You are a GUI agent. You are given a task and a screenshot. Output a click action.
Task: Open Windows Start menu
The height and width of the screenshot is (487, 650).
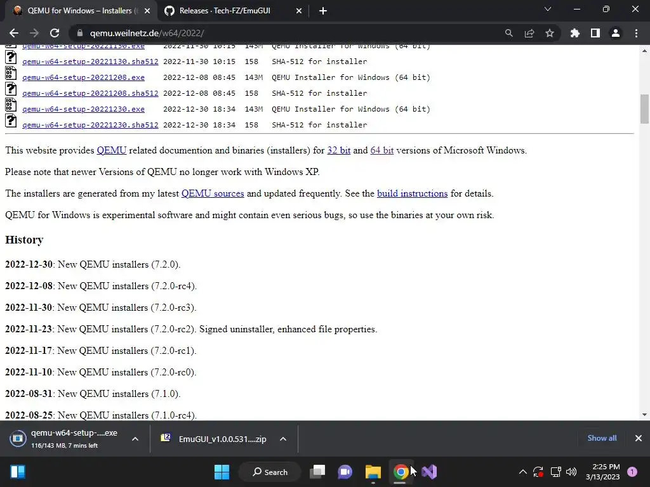[x=222, y=472]
